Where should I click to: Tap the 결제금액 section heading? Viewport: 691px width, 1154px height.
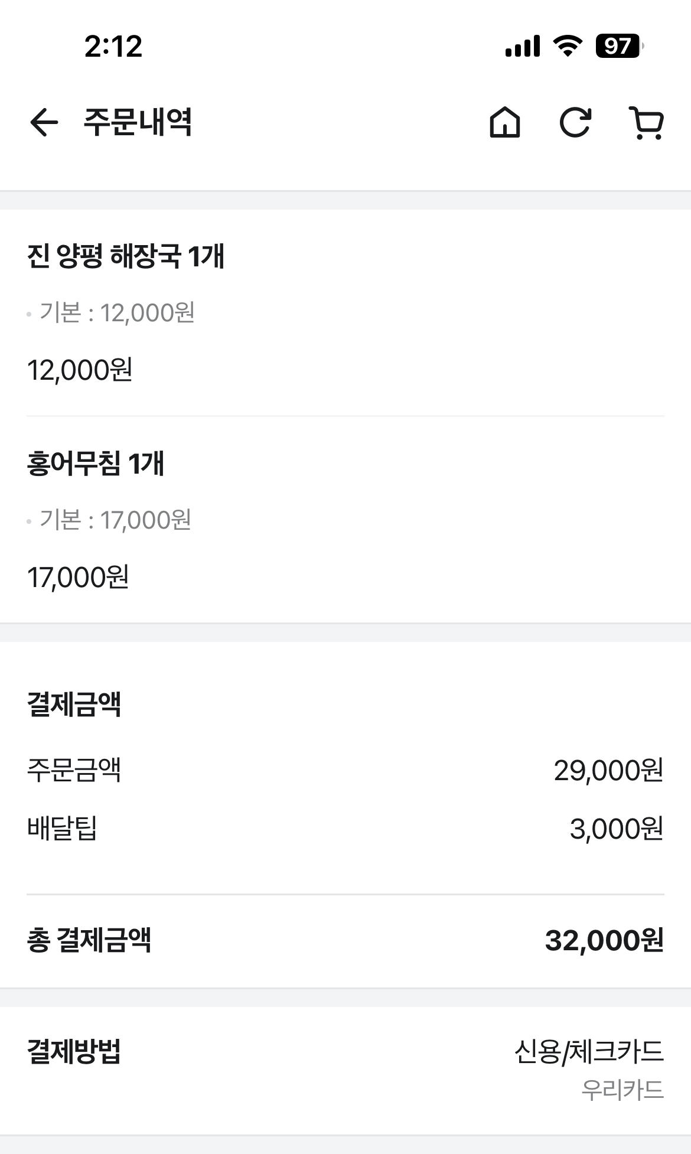[x=74, y=704]
